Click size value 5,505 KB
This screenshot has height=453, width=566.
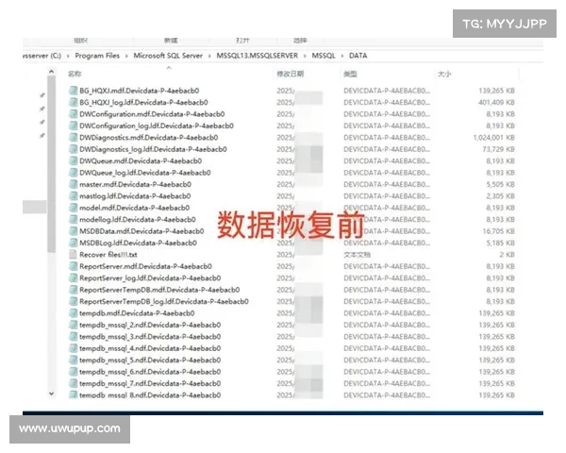tap(500, 184)
